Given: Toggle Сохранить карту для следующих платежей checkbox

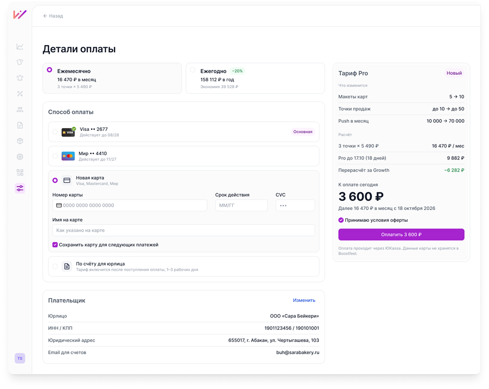Looking at the screenshot, I should (55, 245).
